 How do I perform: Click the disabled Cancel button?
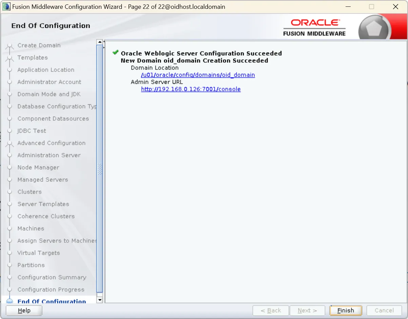point(384,311)
